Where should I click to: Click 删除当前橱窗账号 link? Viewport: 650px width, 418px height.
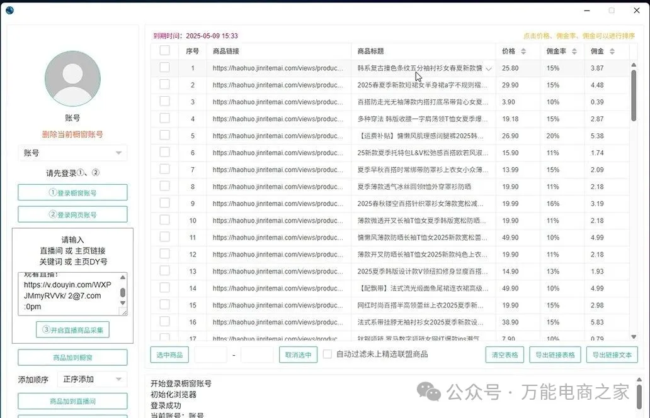click(x=72, y=135)
